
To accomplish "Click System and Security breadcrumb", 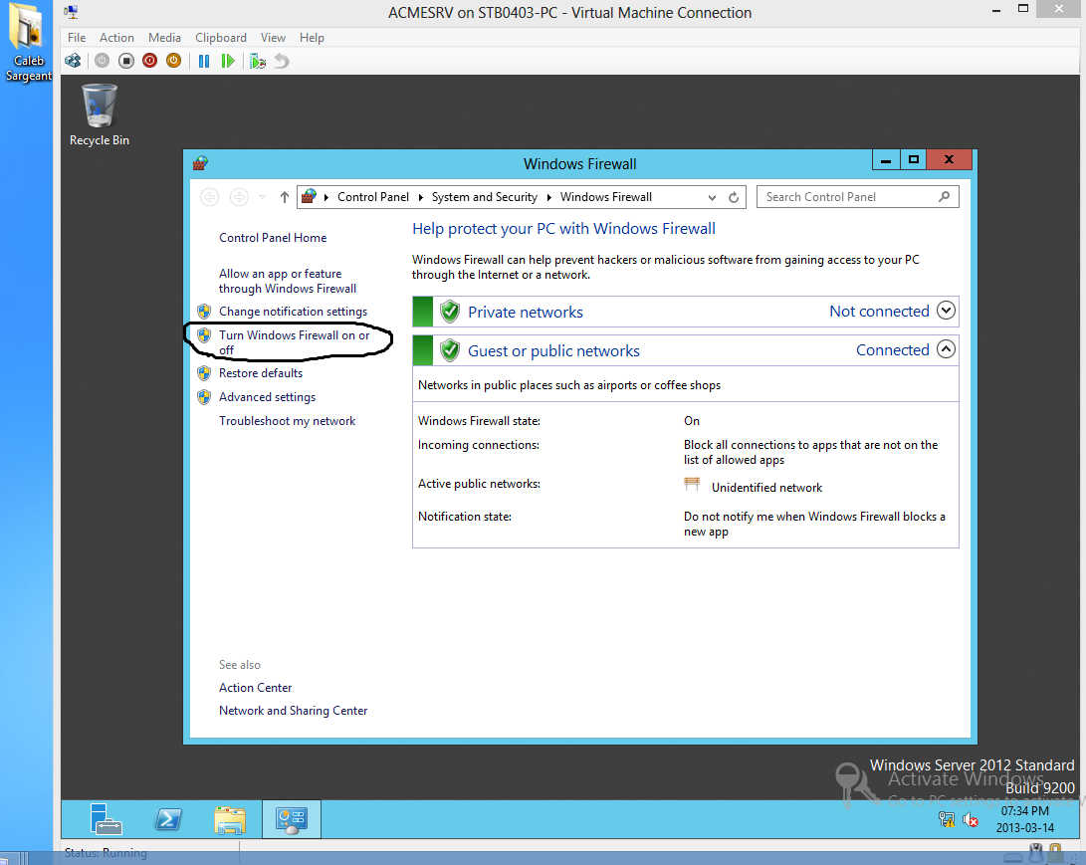I will (484, 197).
